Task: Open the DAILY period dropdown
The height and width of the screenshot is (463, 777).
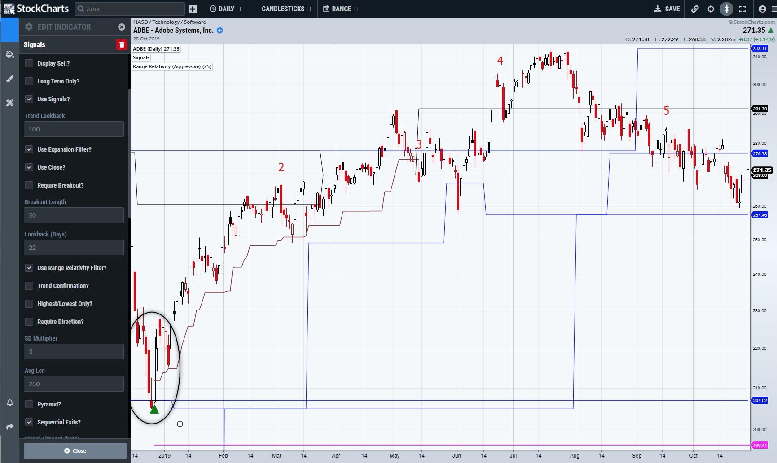Action: pyautogui.click(x=225, y=9)
